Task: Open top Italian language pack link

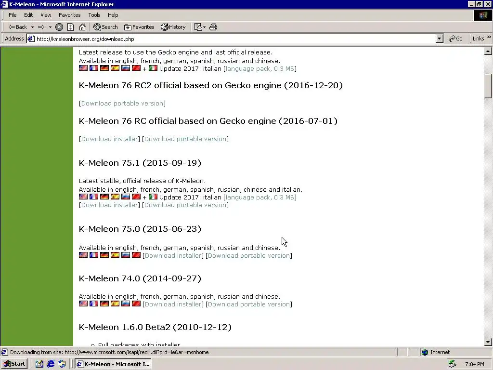Action: click(259, 68)
